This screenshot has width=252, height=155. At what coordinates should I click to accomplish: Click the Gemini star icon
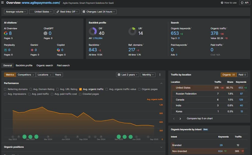32,50
